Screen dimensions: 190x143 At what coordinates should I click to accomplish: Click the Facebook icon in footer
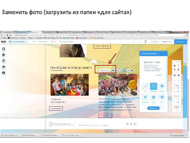127,124
